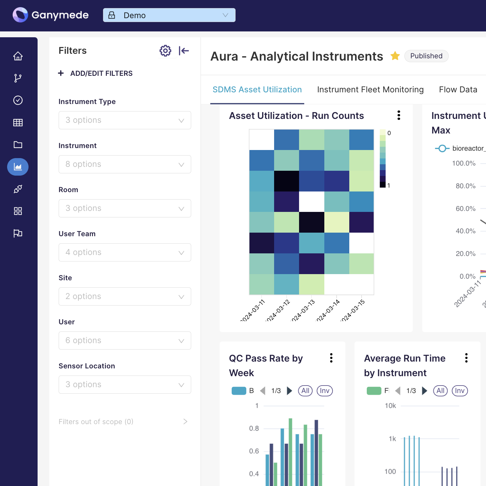Click the Aura - Analytical Instruments heading
The width and height of the screenshot is (486, 486).
(297, 56)
